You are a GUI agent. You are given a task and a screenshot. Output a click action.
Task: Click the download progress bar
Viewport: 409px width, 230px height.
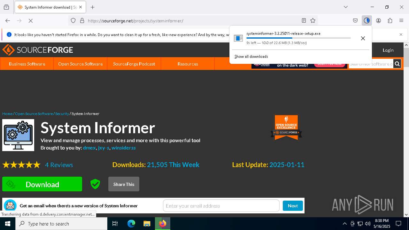point(298,38)
